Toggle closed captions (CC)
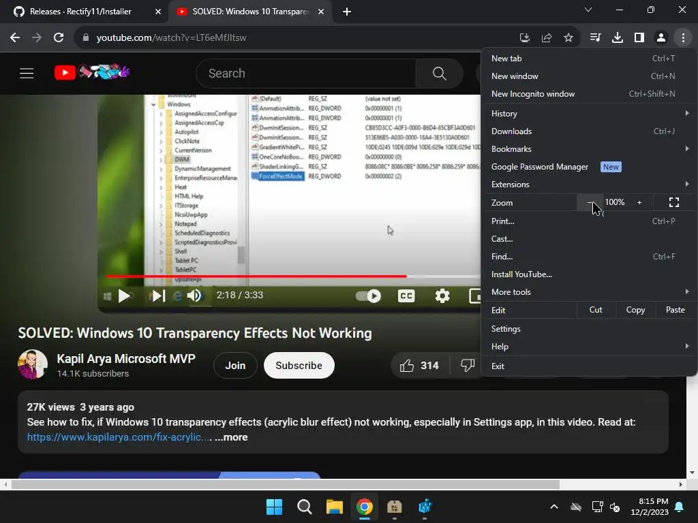The image size is (698, 523). coord(406,296)
